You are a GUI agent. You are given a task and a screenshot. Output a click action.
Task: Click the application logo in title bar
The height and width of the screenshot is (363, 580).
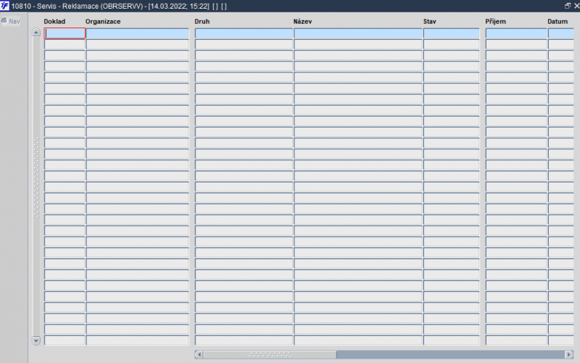point(4,6)
